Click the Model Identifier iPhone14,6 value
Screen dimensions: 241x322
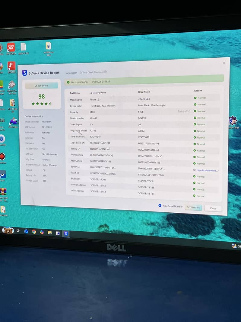tap(46, 122)
